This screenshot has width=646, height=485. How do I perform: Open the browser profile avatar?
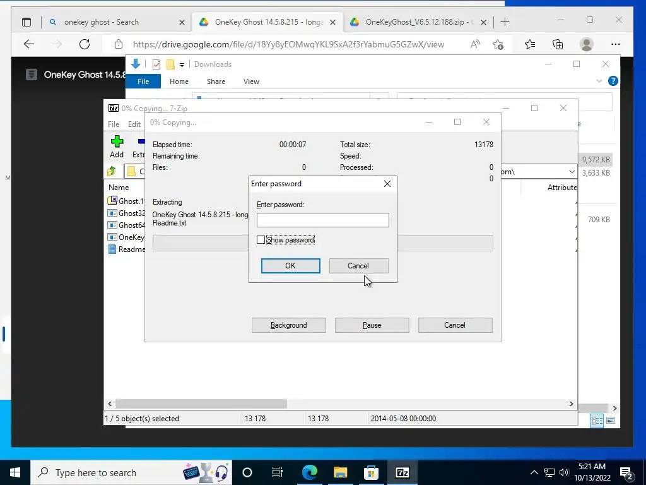pyautogui.click(x=586, y=44)
